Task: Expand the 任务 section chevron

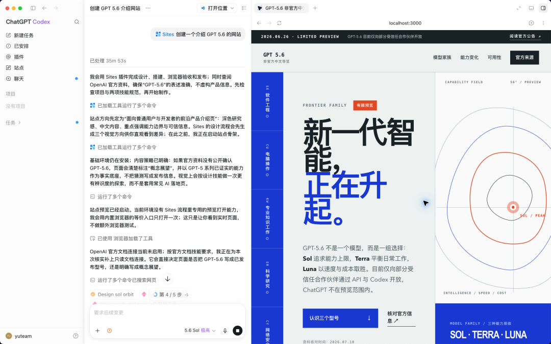Action: tap(19, 122)
